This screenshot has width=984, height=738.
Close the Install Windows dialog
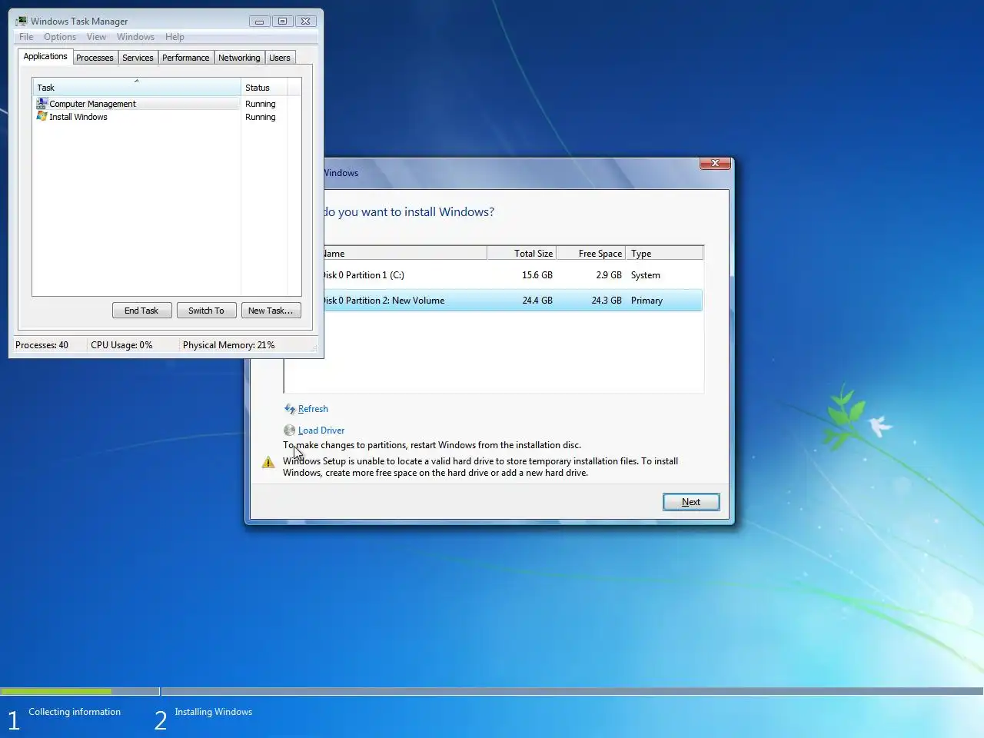[715, 163]
